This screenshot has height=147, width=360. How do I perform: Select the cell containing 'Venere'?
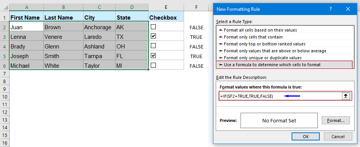pos(63,37)
